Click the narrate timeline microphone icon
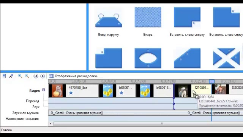The width and height of the screenshot is (243, 137). (11, 76)
